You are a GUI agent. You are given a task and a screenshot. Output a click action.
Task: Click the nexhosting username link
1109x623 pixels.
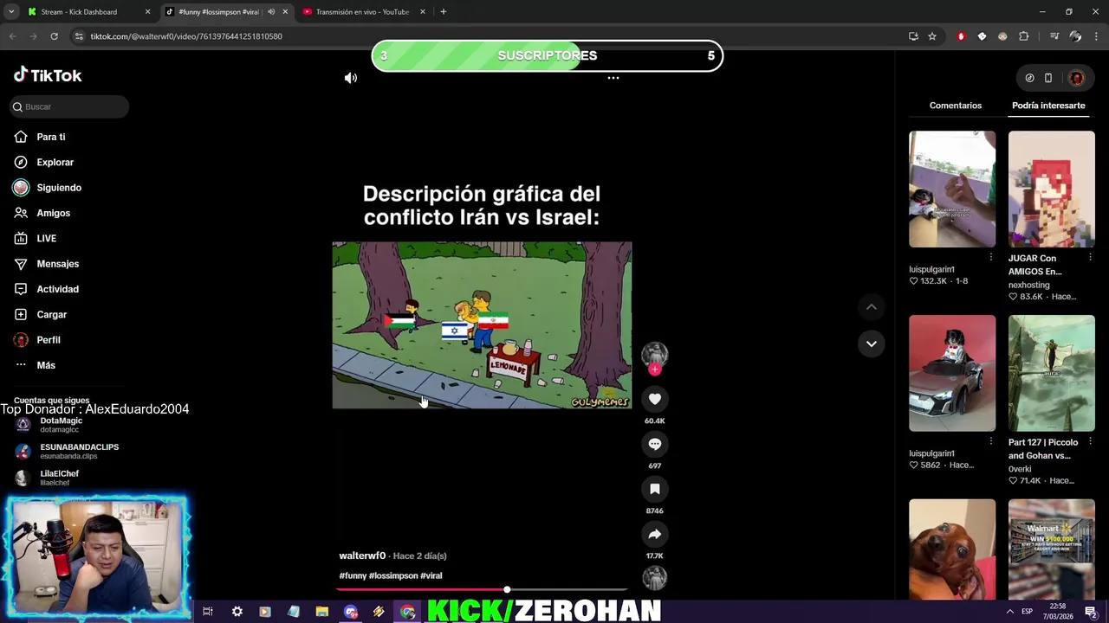click(1028, 285)
